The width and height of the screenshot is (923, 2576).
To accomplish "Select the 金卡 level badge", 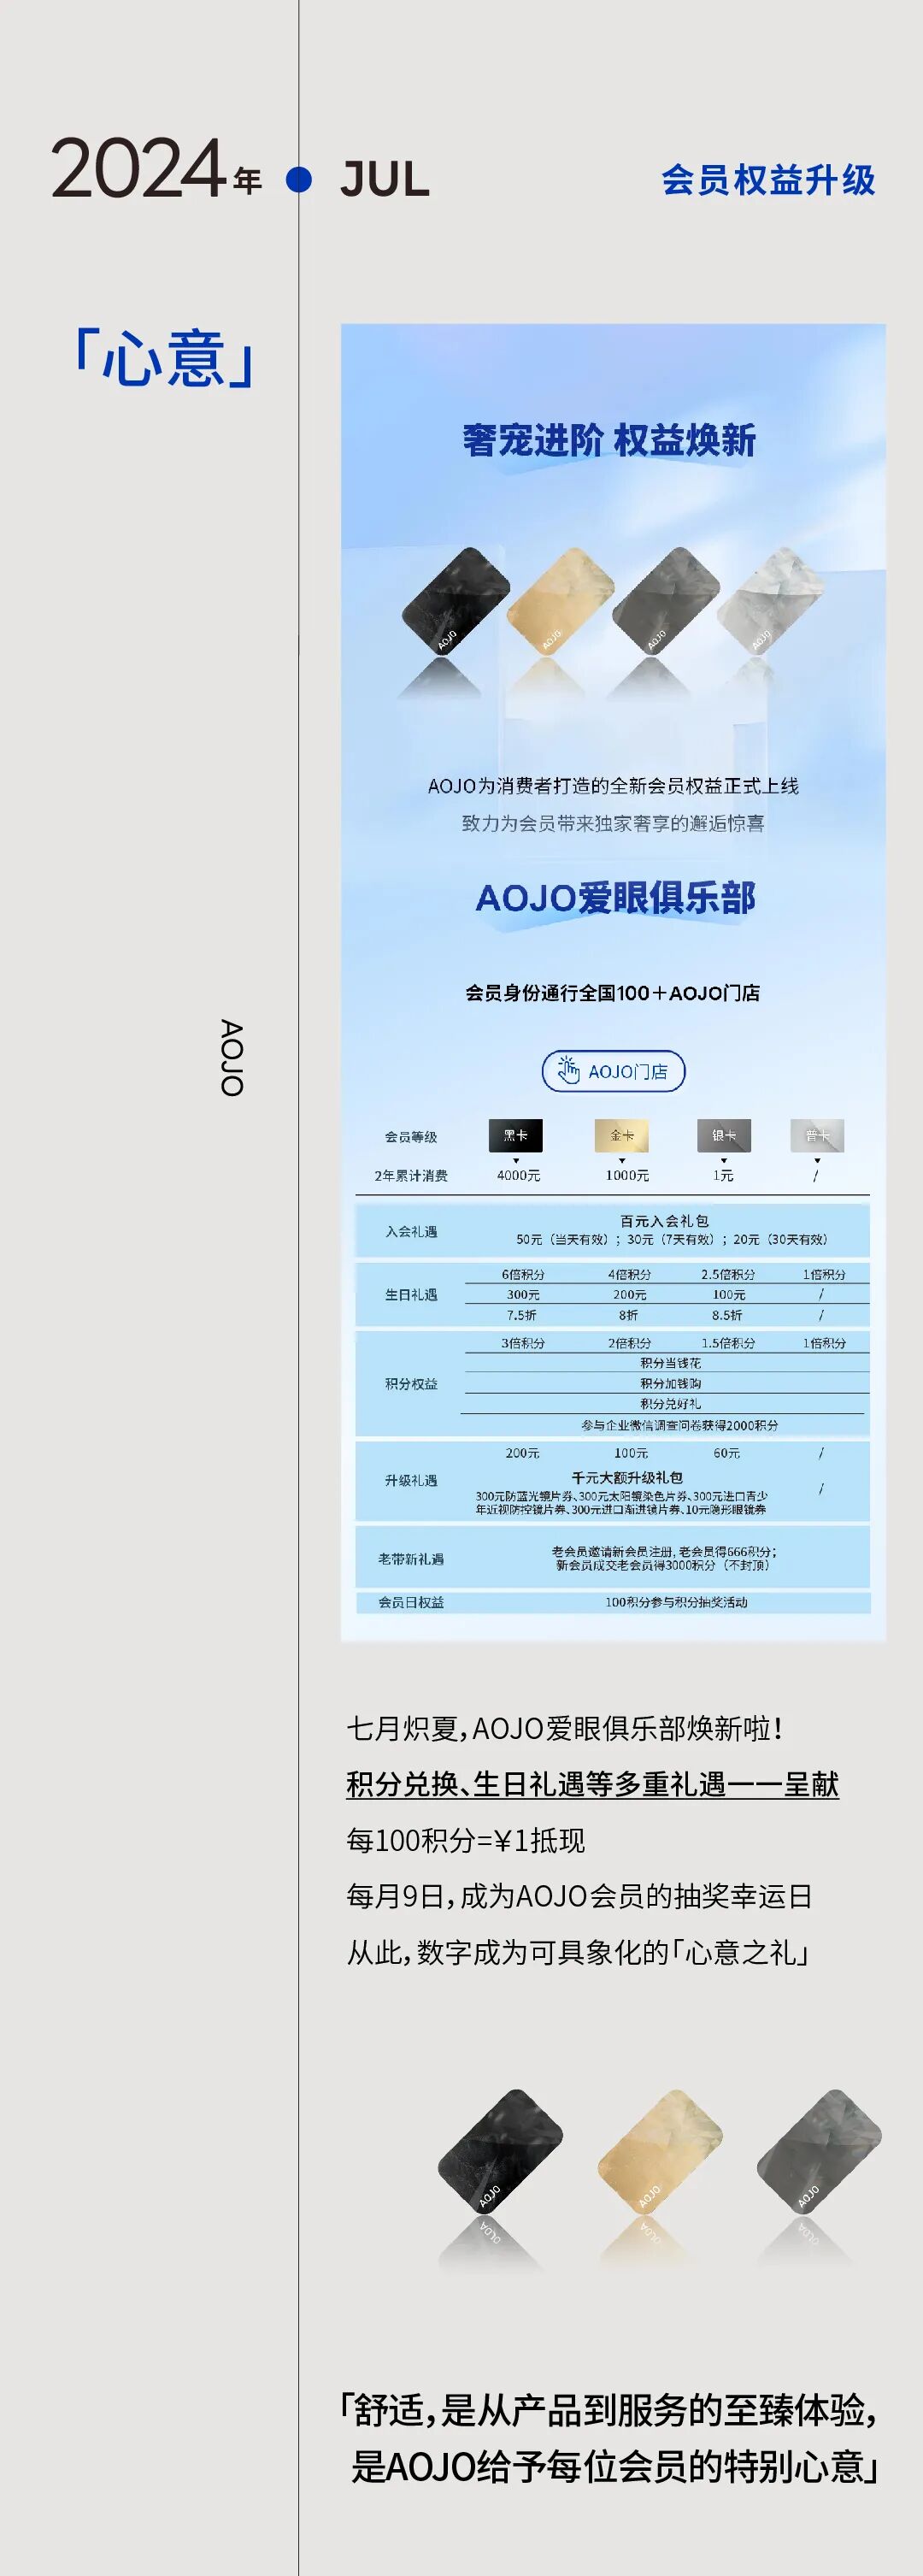I will coord(622,1136).
